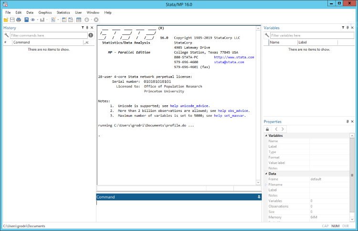Click the Viewer eye icon

[33, 20]
